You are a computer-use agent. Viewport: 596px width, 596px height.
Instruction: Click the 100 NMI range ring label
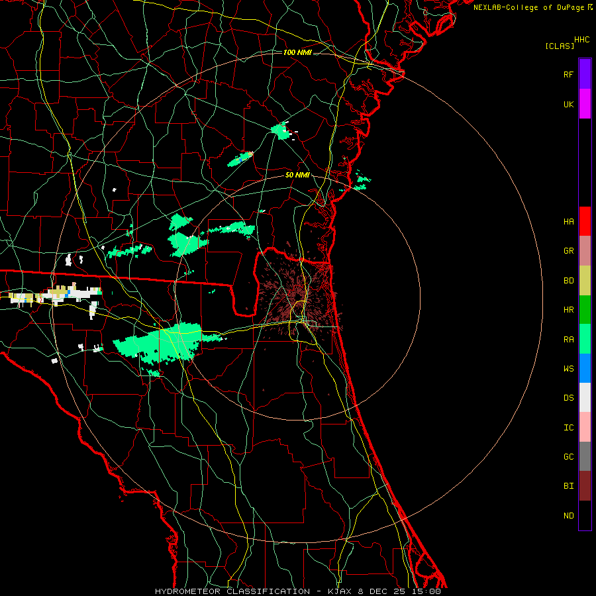coord(297,52)
